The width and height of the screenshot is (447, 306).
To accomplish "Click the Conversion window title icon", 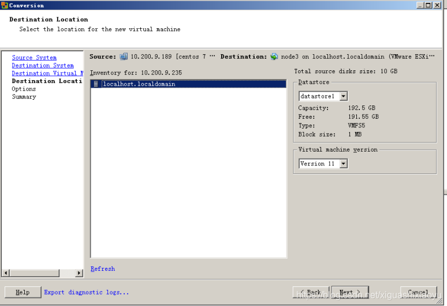I will click(x=4, y=5).
